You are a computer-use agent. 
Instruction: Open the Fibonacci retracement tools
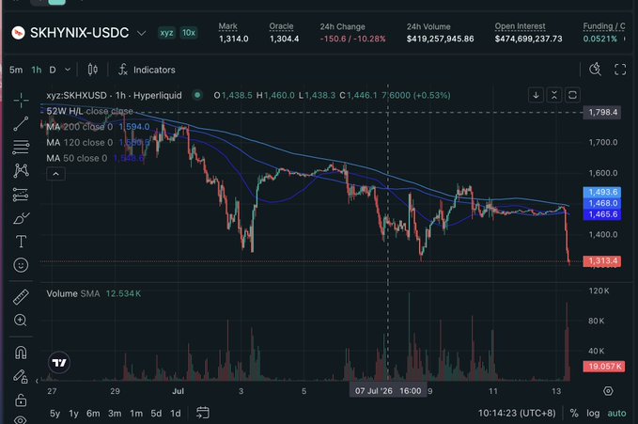[21, 147]
